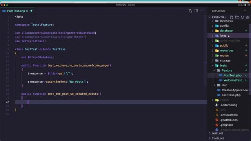Collapse all folders in Explorer
The image size is (251, 141).
247,17
